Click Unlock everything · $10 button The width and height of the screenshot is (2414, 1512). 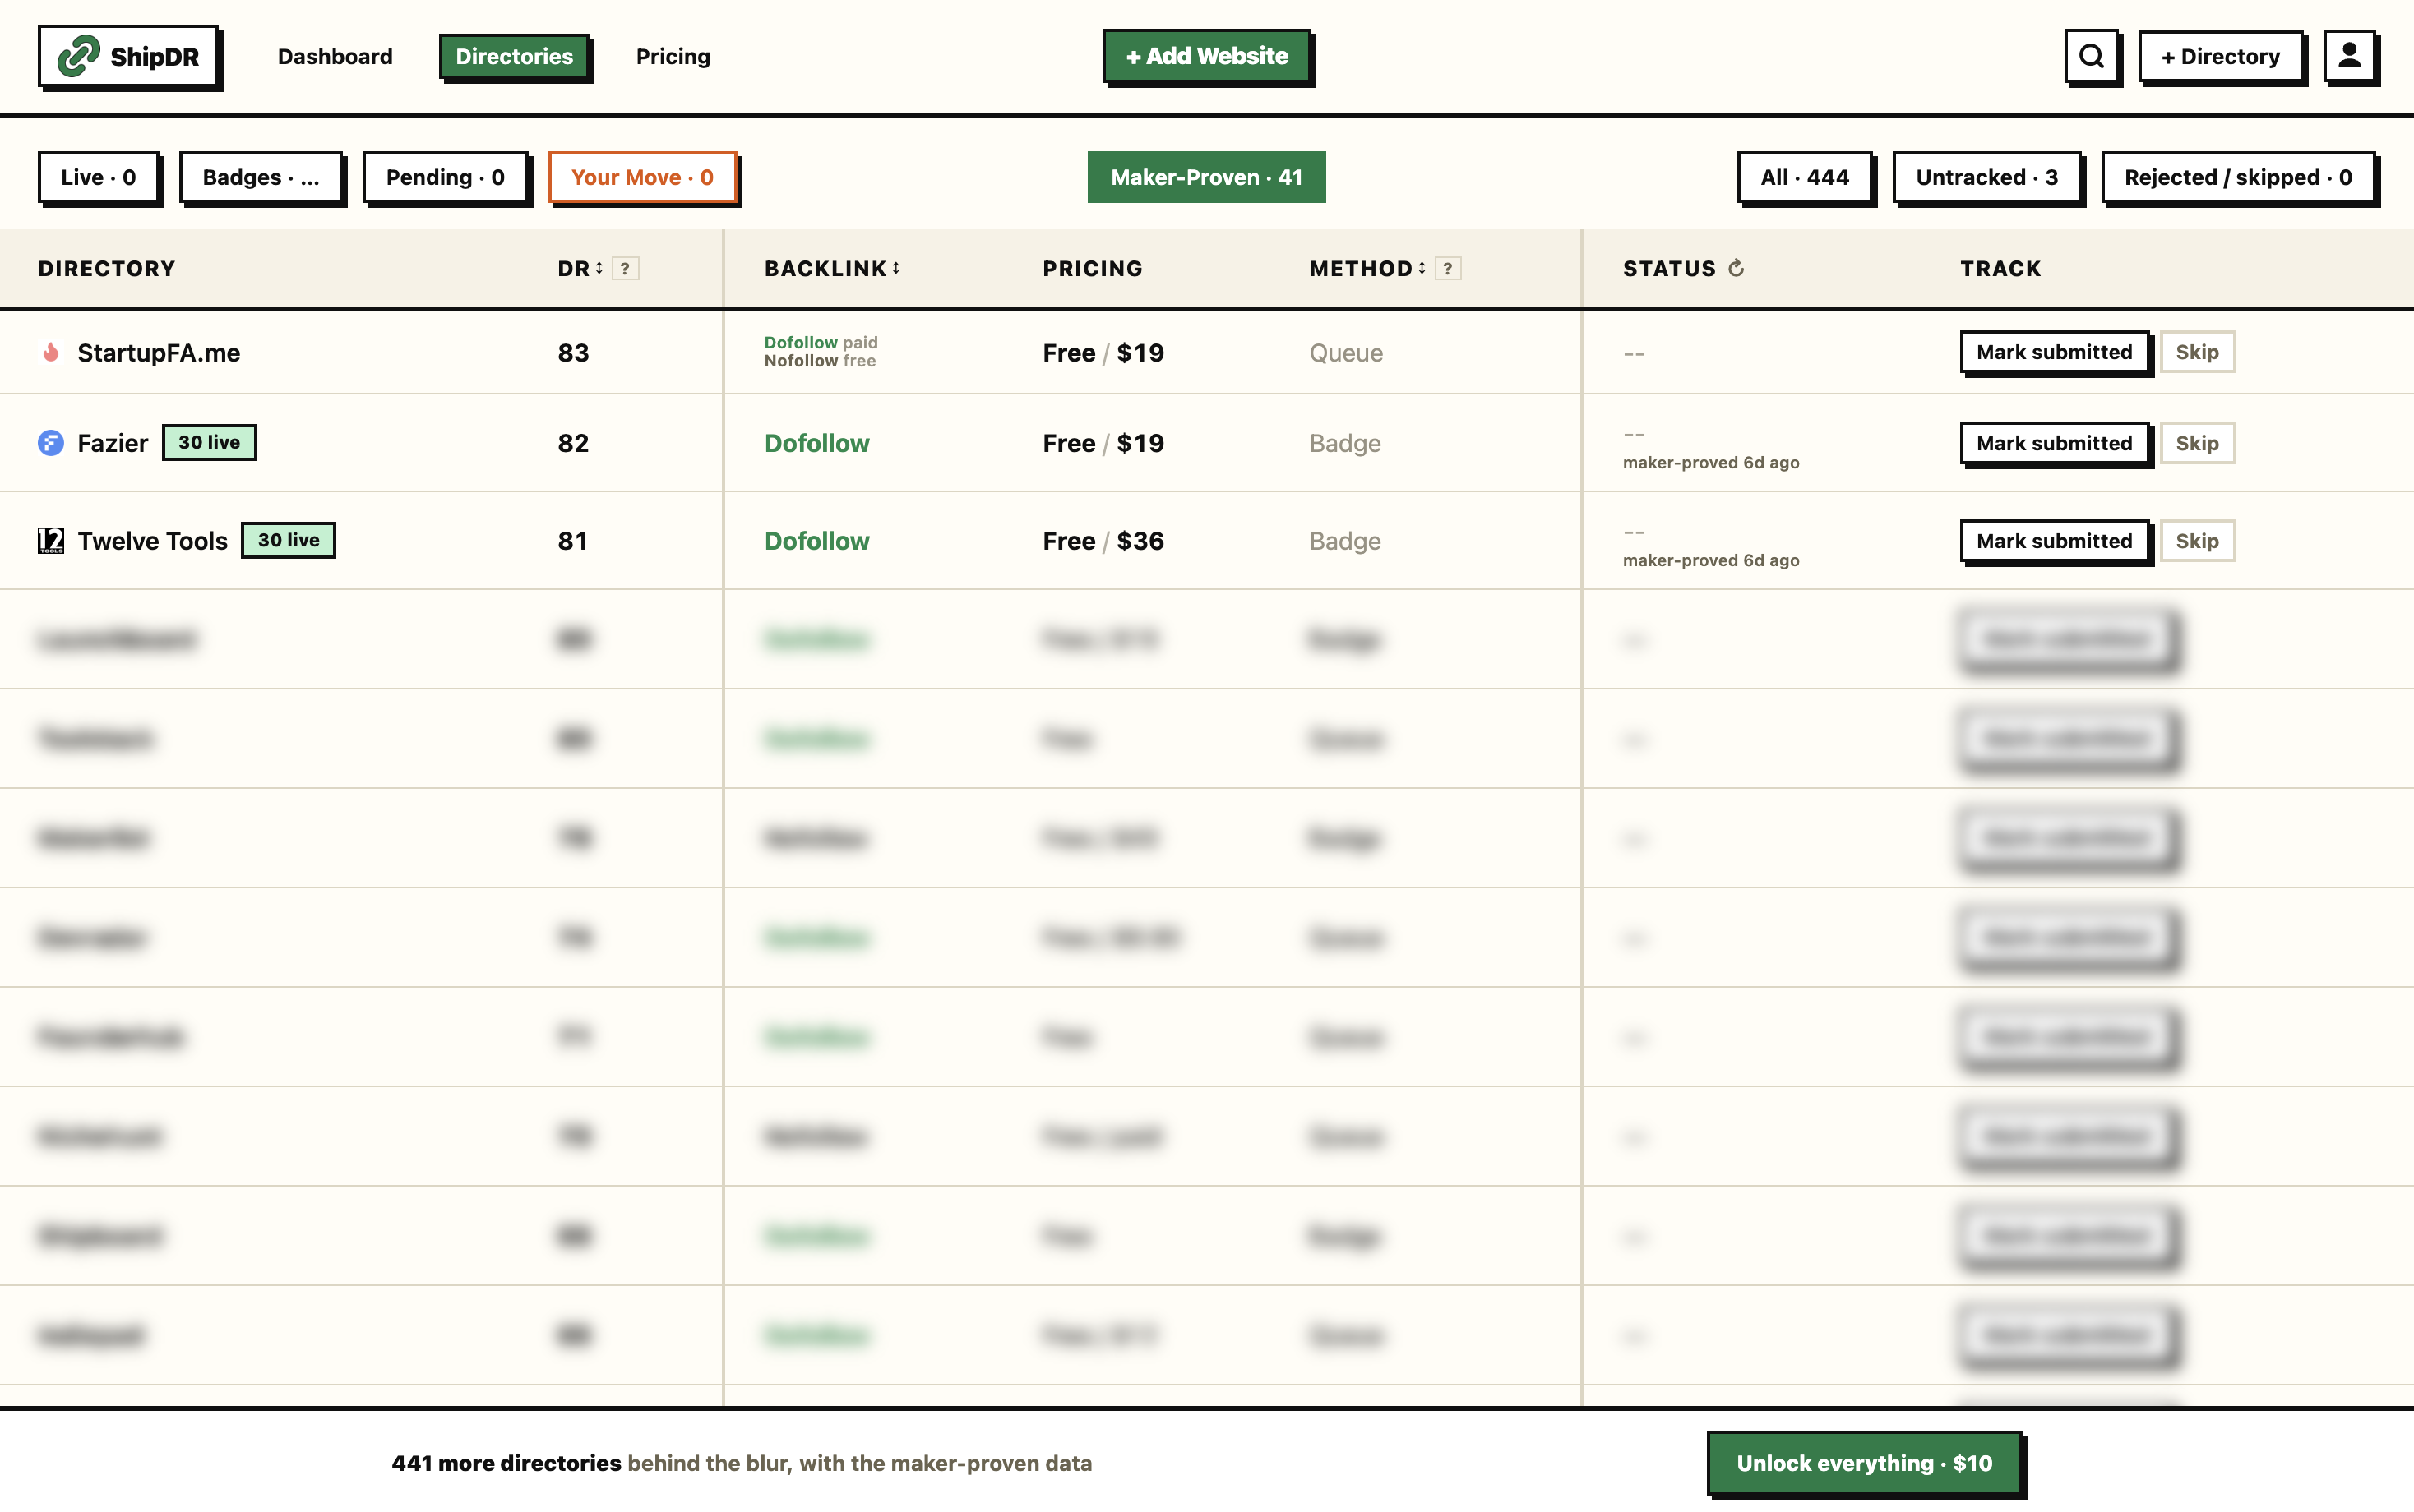1864,1463
